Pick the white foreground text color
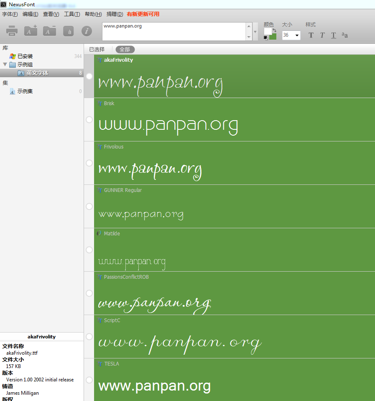This screenshot has width=375, height=401. coord(268,31)
